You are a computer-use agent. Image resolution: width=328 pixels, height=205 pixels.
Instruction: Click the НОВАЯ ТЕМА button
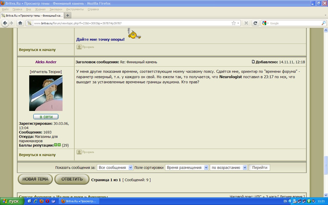click(35, 179)
